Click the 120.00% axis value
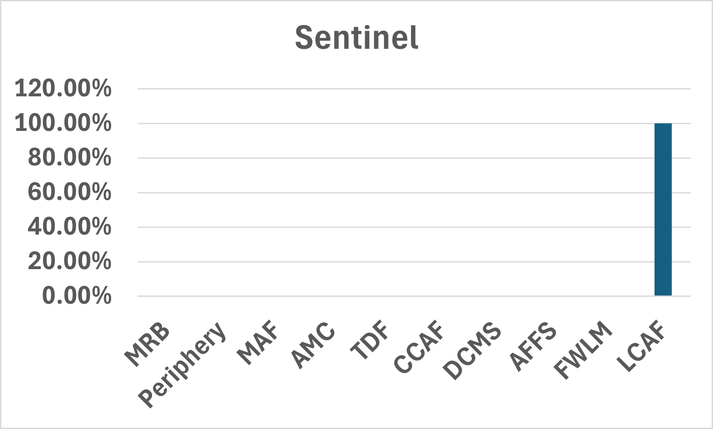The width and height of the screenshot is (713, 429). (63, 89)
